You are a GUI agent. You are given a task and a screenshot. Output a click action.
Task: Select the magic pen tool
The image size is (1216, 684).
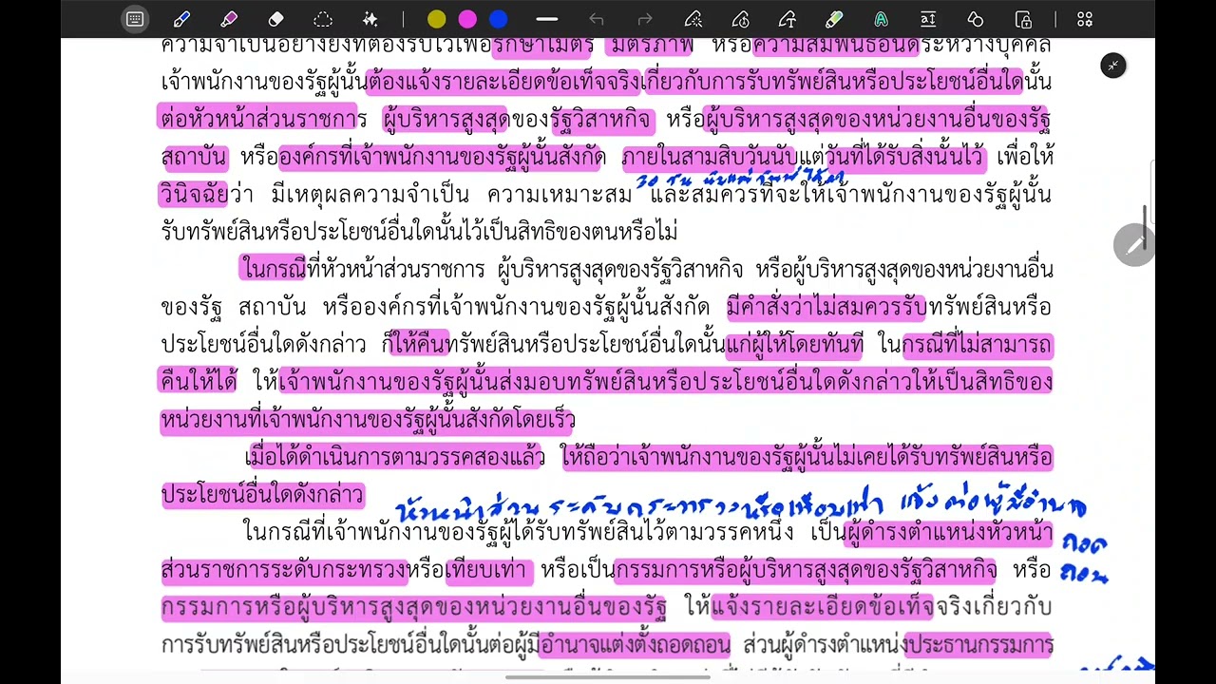click(x=693, y=19)
